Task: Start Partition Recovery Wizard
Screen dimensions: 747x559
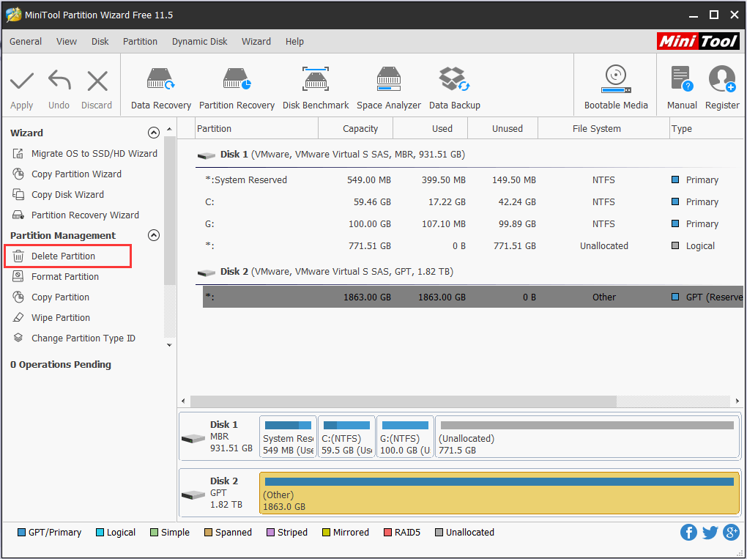Action: click(x=75, y=215)
